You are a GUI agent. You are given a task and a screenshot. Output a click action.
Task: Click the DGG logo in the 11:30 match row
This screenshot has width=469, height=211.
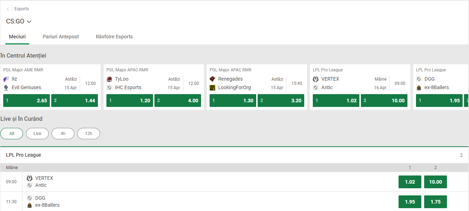30,198
